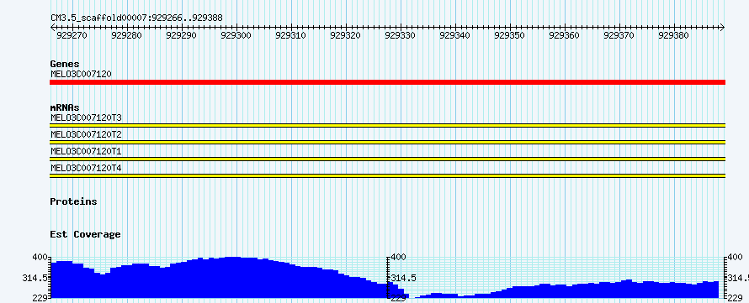Click the red MELO3C007120 gene bar
Viewport: 749px width, 303px height.
point(387,82)
